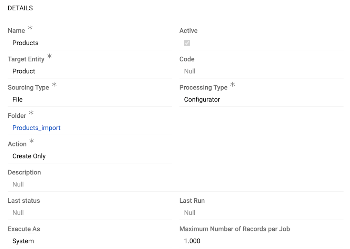This screenshot has height=249, width=350.
Task: Click the DETAILS section header
Action: [20, 8]
